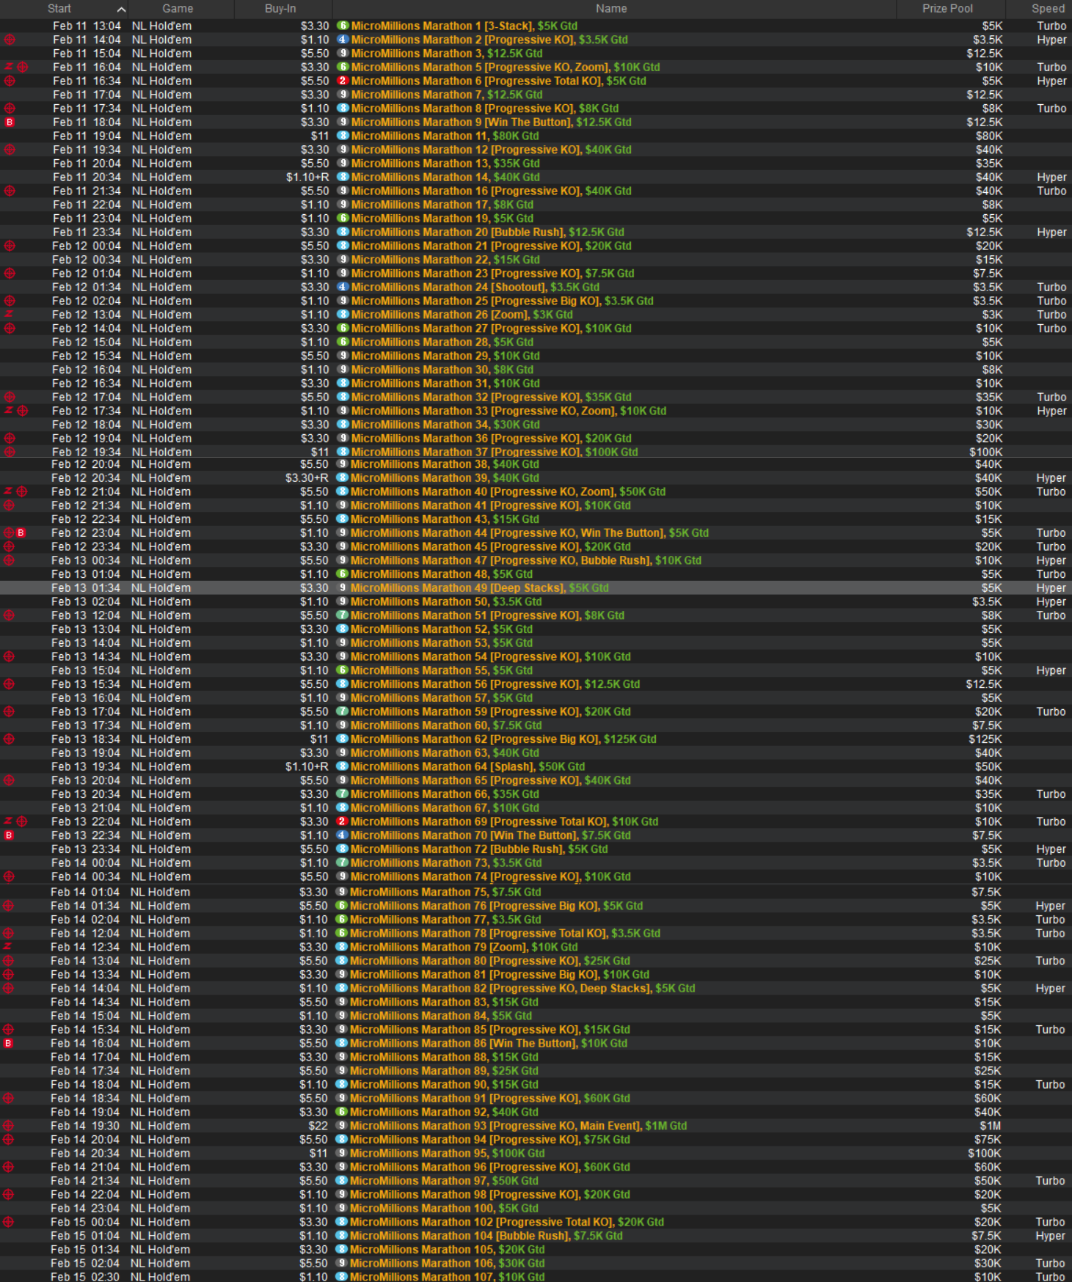Sort by the Game column header
1072x1282 pixels.
pos(178,9)
